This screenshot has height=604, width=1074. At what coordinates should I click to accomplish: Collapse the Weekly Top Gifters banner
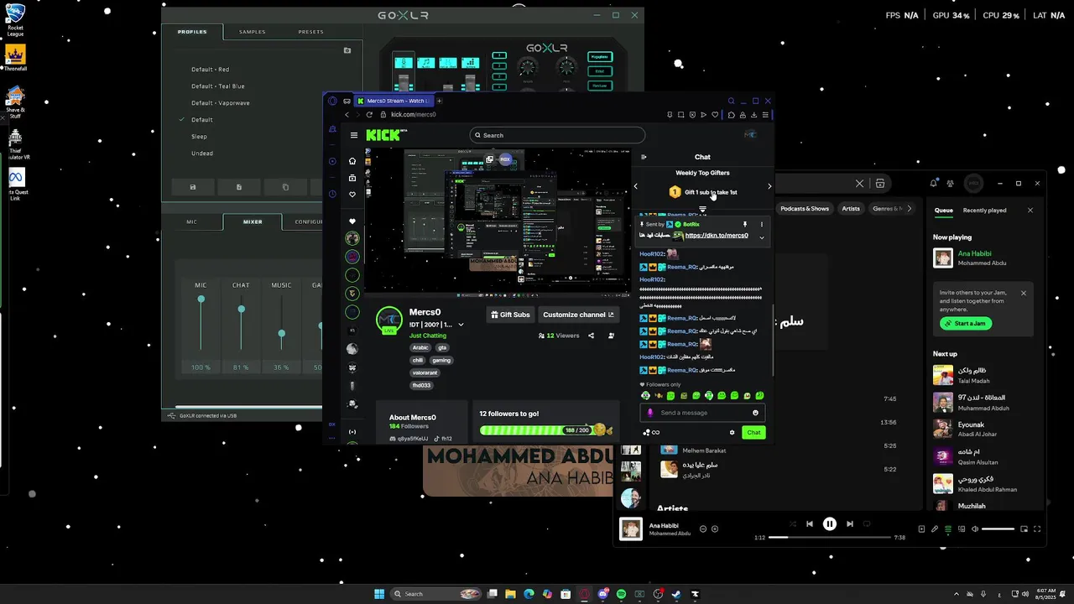(x=702, y=210)
